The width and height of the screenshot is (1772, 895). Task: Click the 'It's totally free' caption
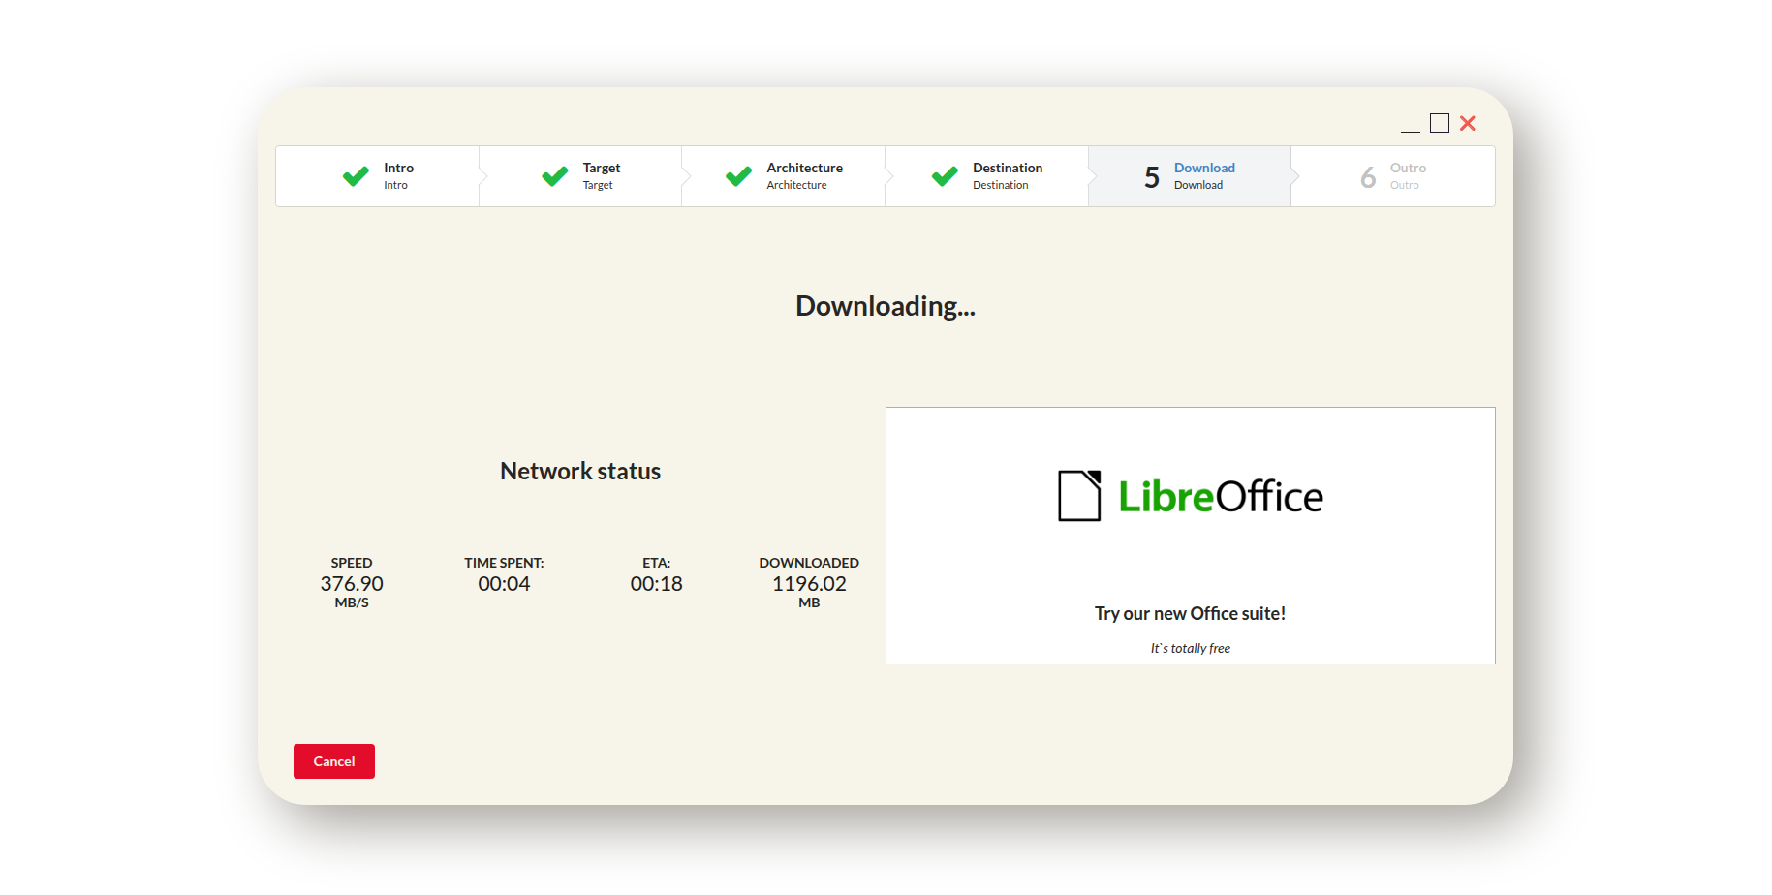1190,648
